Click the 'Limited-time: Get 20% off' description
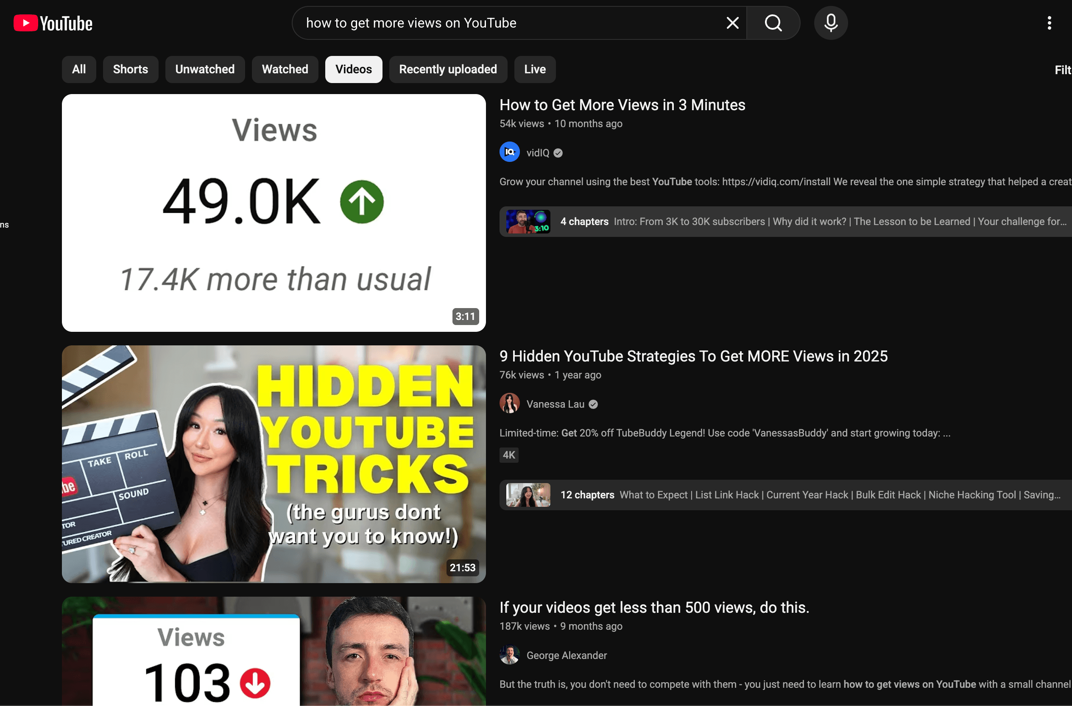Viewport: 1072px width, 706px height. (725, 433)
